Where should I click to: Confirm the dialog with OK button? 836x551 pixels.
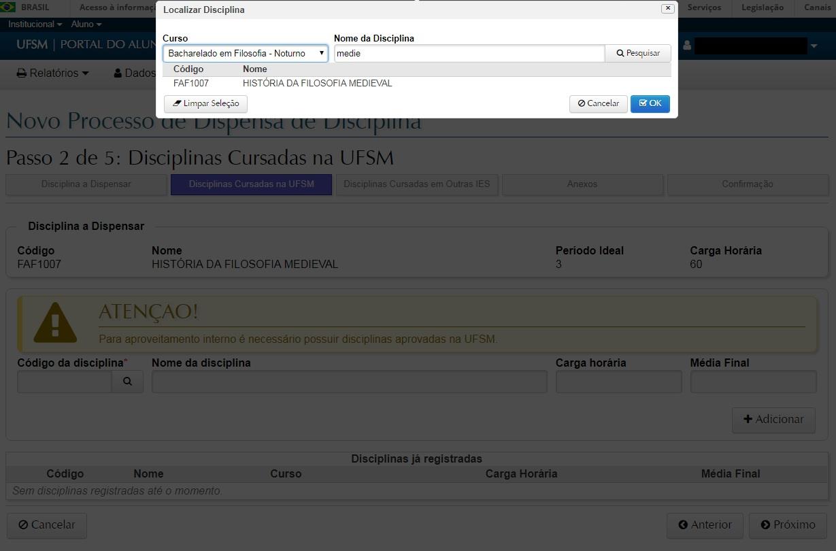[x=650, y=103]
